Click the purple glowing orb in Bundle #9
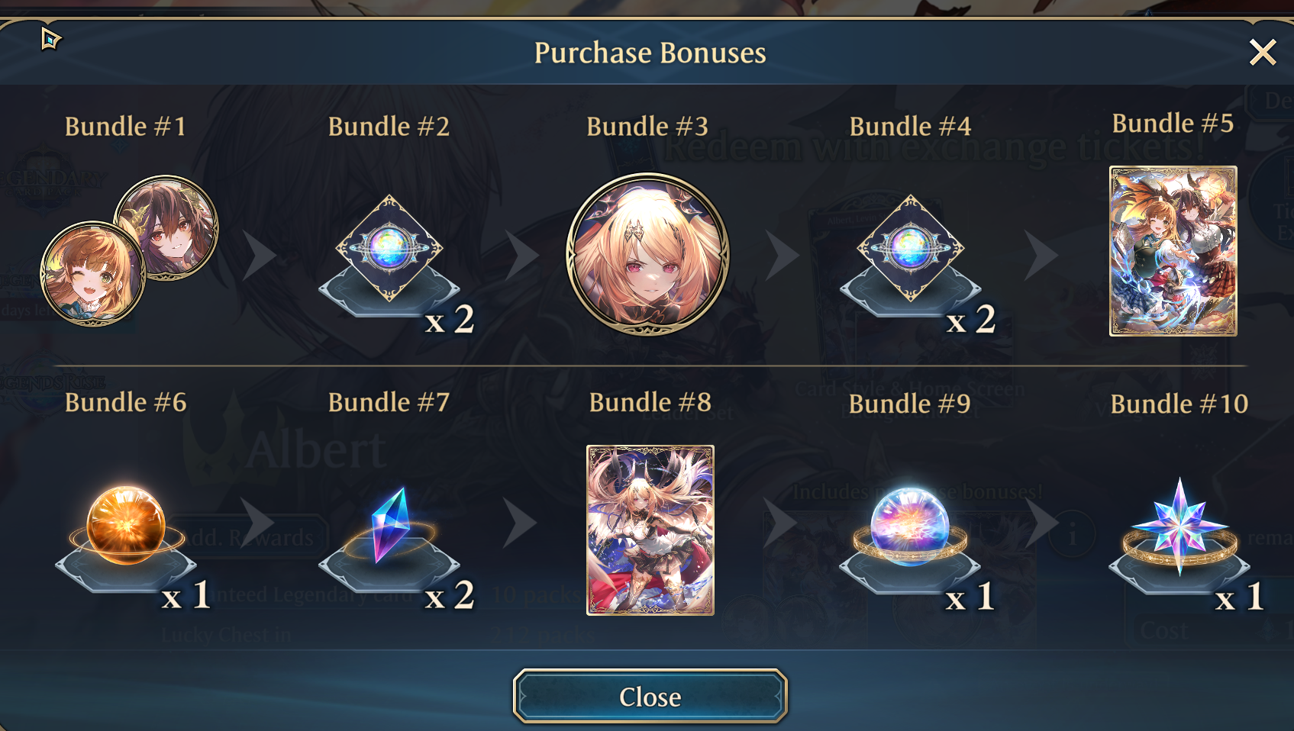The height and width of the screenshot is (731, 1294). coord(910,527)
